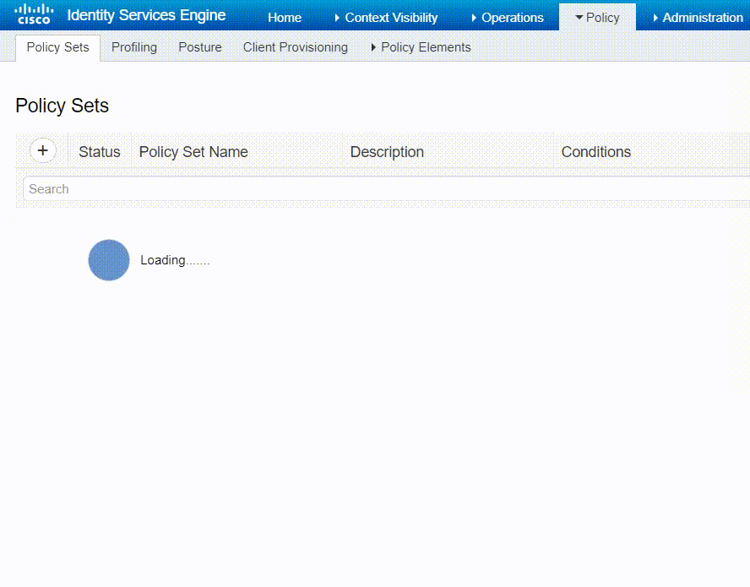Click the Loading text
Viewport: 750px width, 587px height.
[x=175, y=260]
